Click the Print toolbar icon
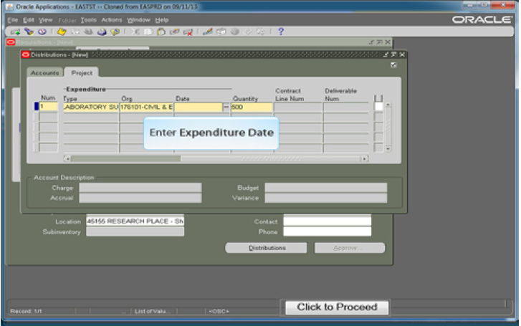521x326 pixels. (102, 32)
